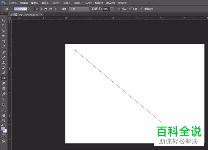
Task: Select the Clone Stamp tool
Action: click(x=4, y=62)
